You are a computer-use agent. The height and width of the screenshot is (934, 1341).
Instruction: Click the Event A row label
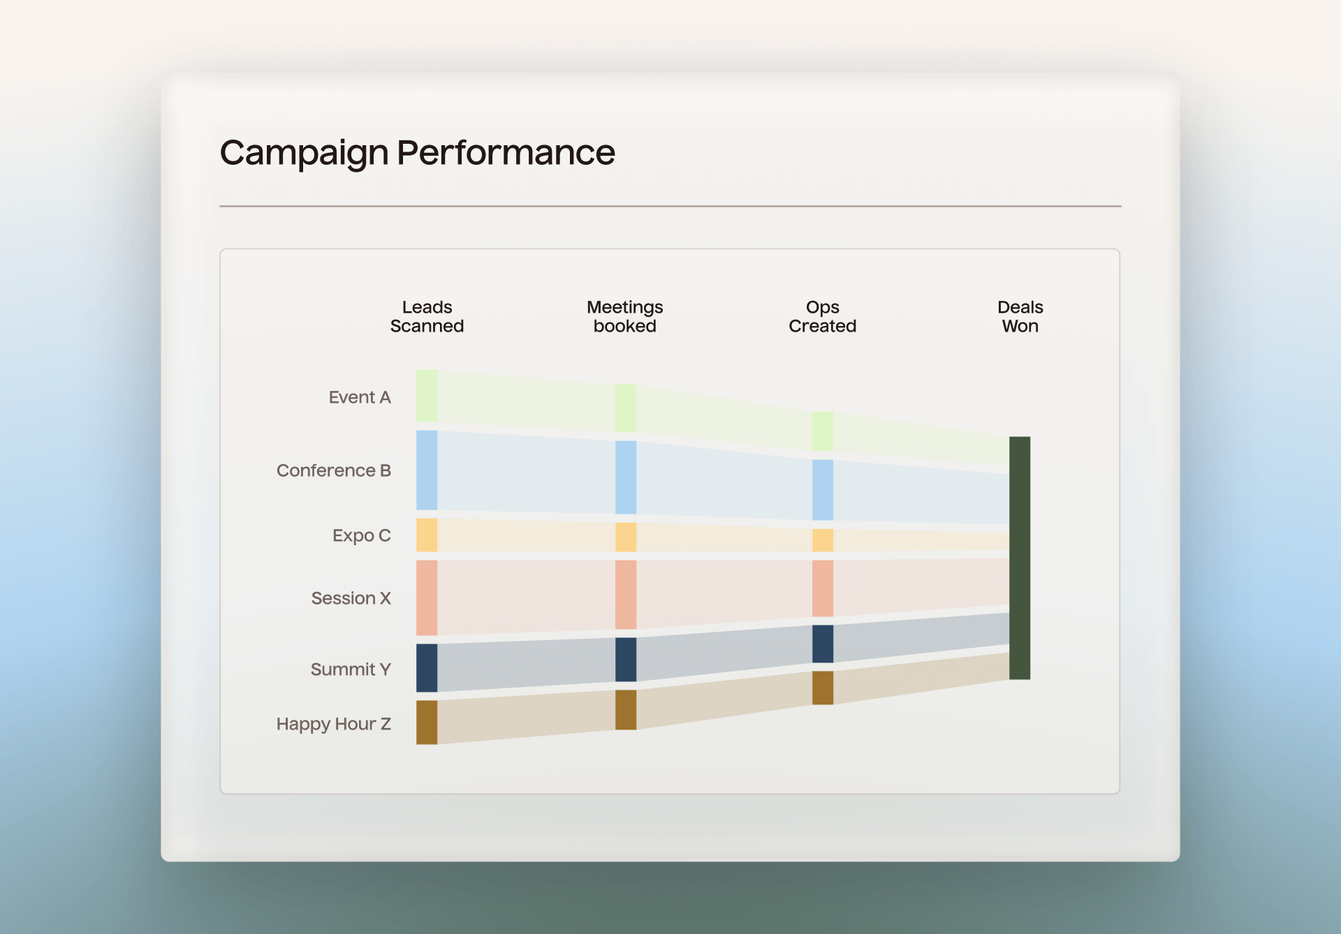(360, 397)
